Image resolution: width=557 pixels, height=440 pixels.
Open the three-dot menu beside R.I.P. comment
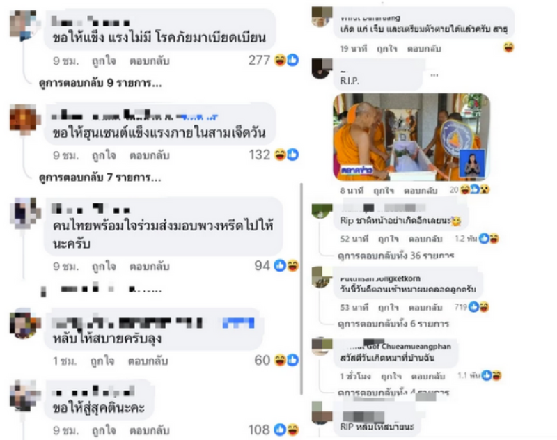[434, 75]
